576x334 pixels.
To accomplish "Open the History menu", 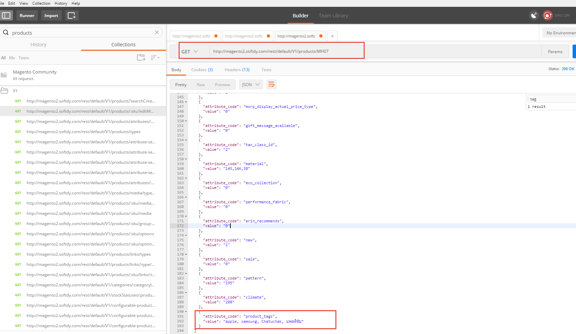I will (x=61, y=3).
